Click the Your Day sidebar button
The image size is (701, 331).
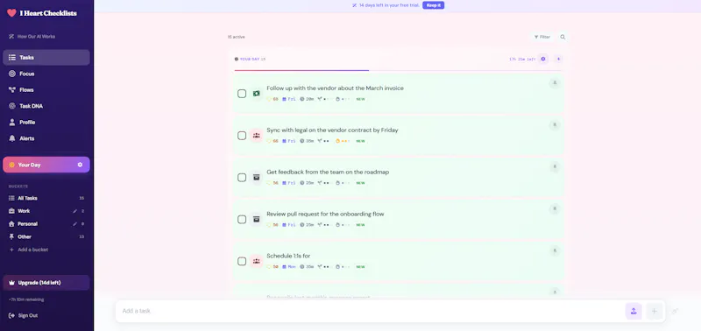point(46,165)
